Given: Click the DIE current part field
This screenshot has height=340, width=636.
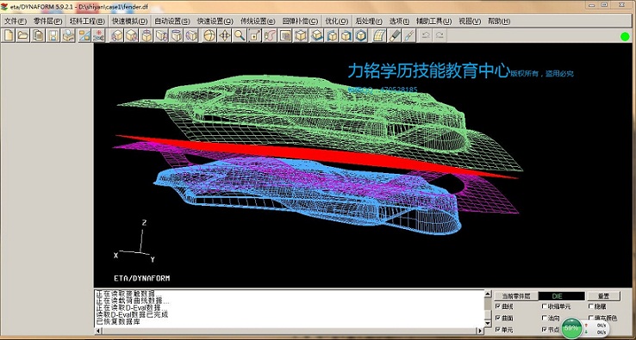Looking at the screenshot, I should (x=562, y=296).
